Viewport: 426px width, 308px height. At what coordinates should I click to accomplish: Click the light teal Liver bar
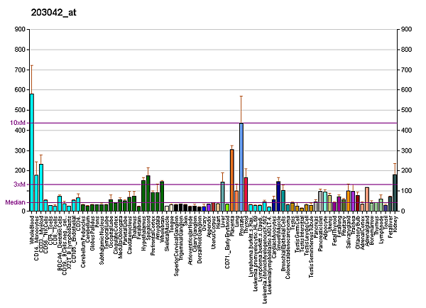coord(222,197)
